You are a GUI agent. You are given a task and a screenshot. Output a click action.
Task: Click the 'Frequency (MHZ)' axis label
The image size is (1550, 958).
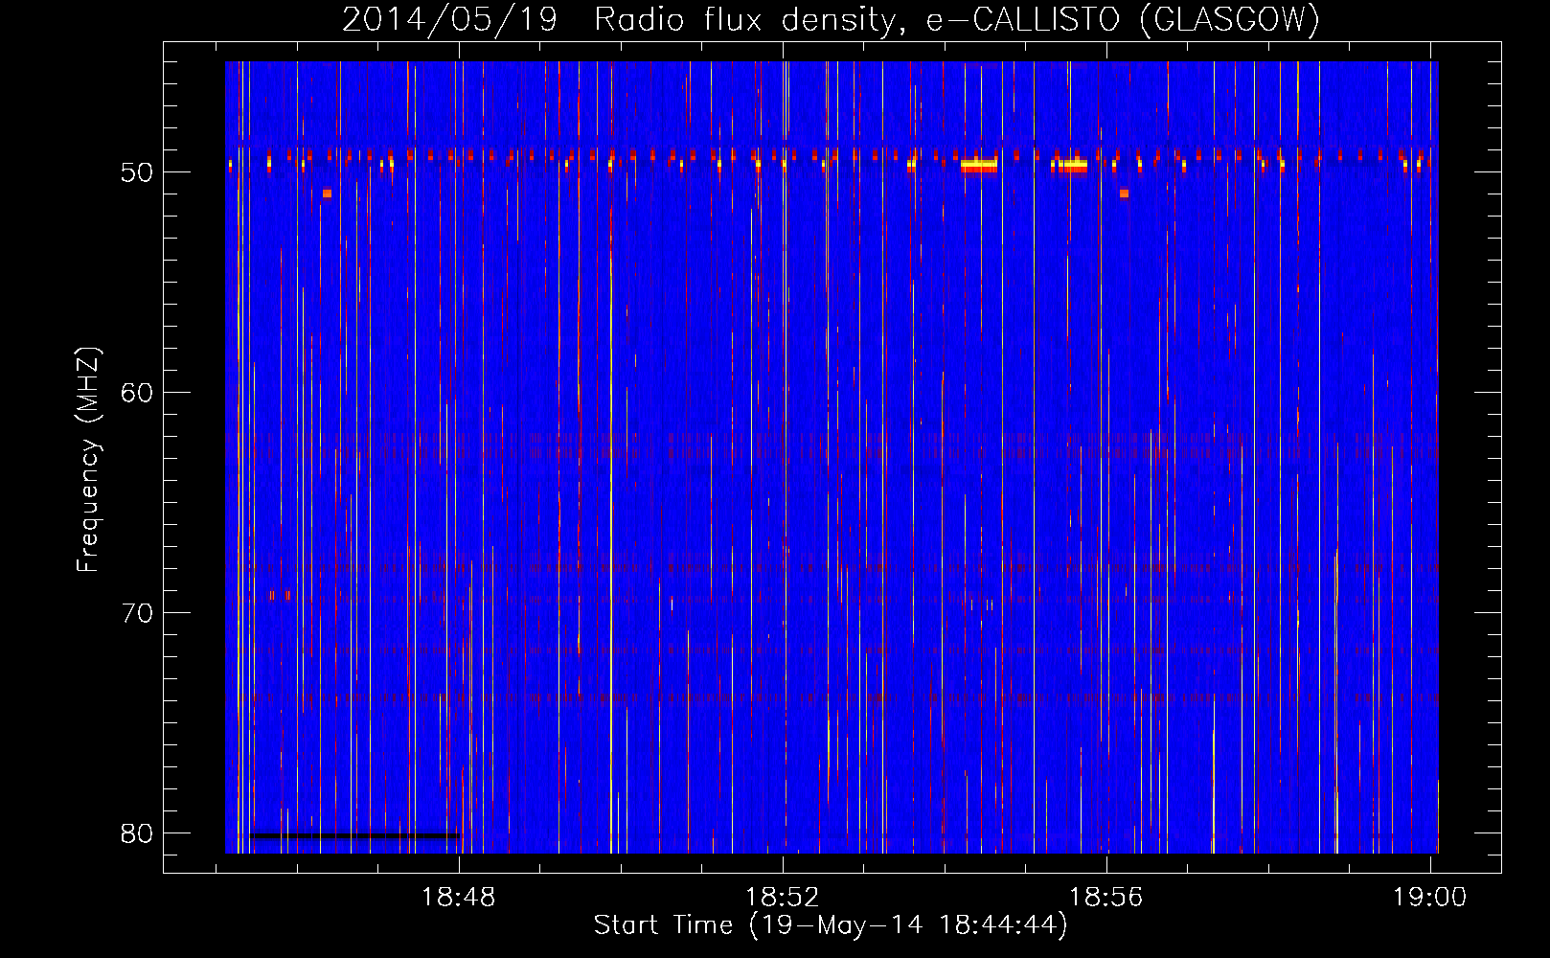tap(88, 460)
